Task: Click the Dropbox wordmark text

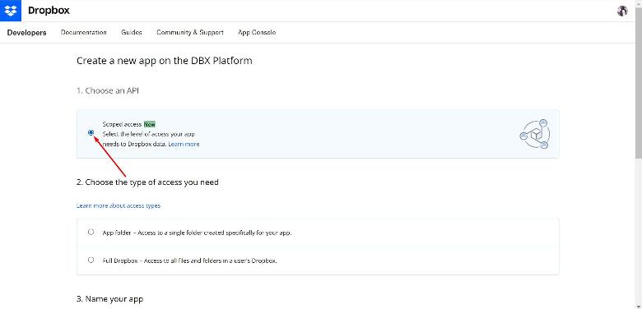Action: 49,11
